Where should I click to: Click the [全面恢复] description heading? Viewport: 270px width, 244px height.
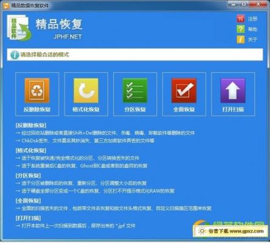tap(28, 201)
